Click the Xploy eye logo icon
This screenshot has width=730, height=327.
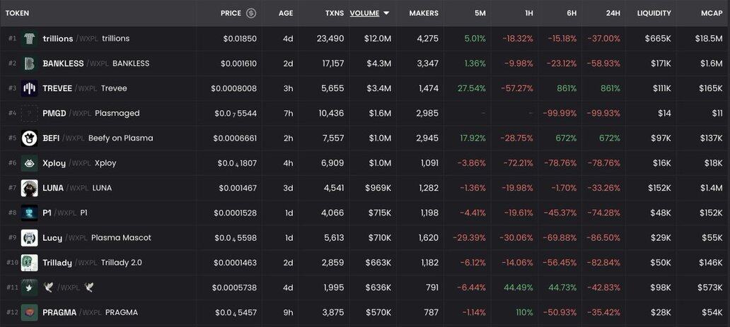pyautogui.click(x=29, y=163)
